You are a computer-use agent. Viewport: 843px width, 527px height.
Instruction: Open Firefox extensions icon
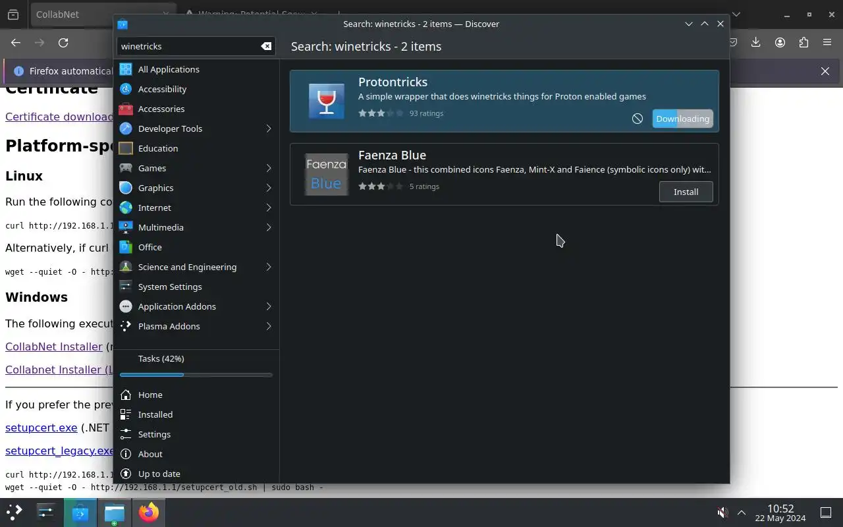pos(803,43)
